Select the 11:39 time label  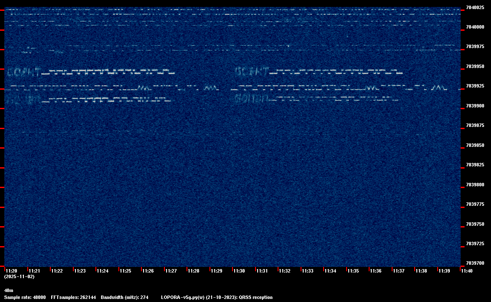pyautogui.click(x=444, y=271)
